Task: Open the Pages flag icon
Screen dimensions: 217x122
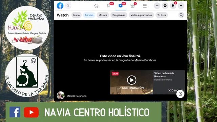Action: pos(108,6)
